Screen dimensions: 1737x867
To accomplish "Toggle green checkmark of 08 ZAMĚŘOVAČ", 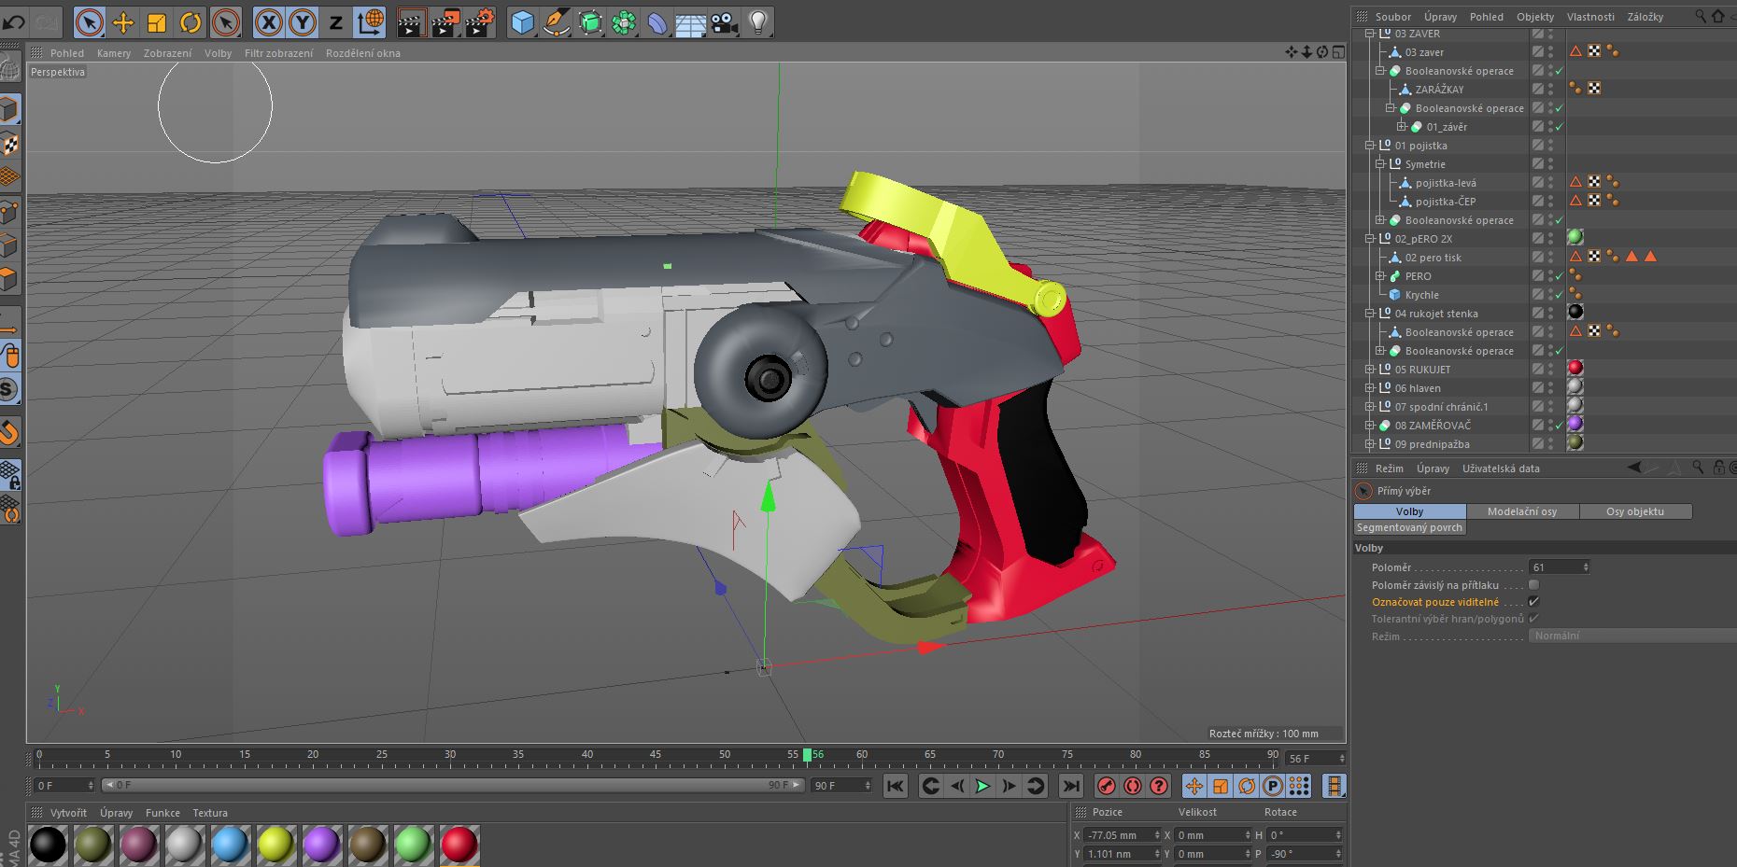I will pos(1559,426).
